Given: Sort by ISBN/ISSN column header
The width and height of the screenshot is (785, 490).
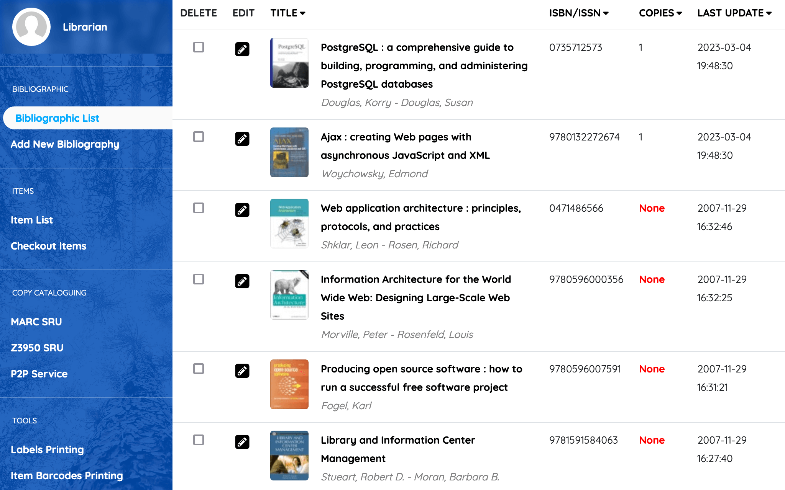Looking at the screenshot, I should click(x=578, y=13).
